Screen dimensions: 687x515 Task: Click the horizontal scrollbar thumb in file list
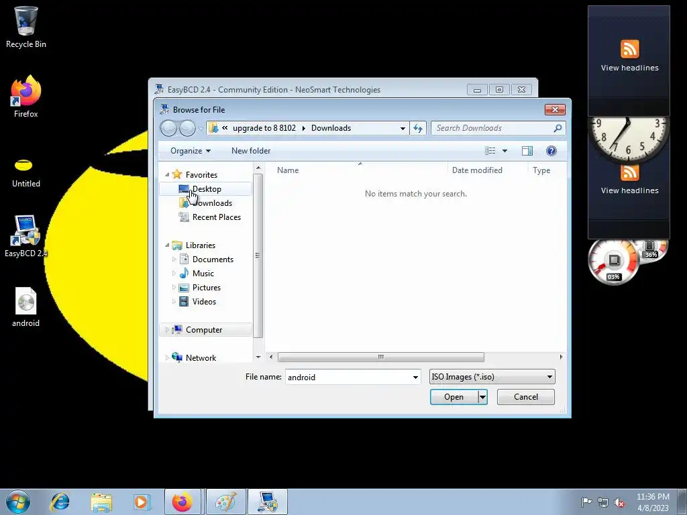click(381, 357)
